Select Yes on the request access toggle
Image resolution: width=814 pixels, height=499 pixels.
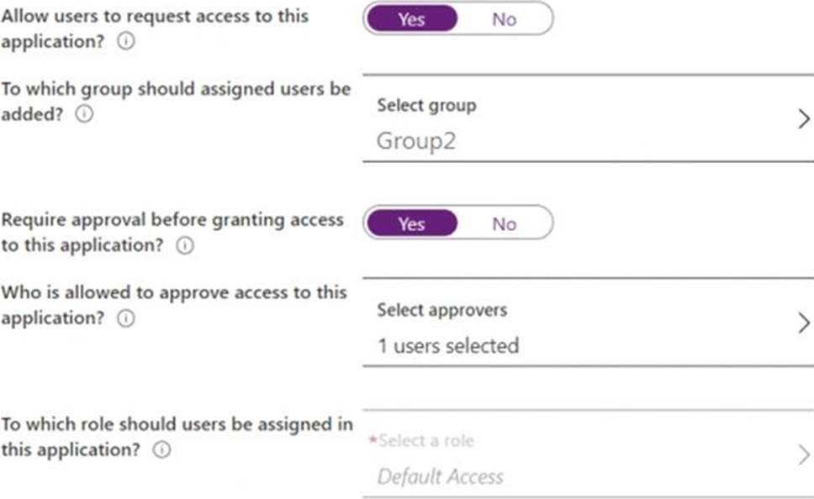[x=411, y=19]
